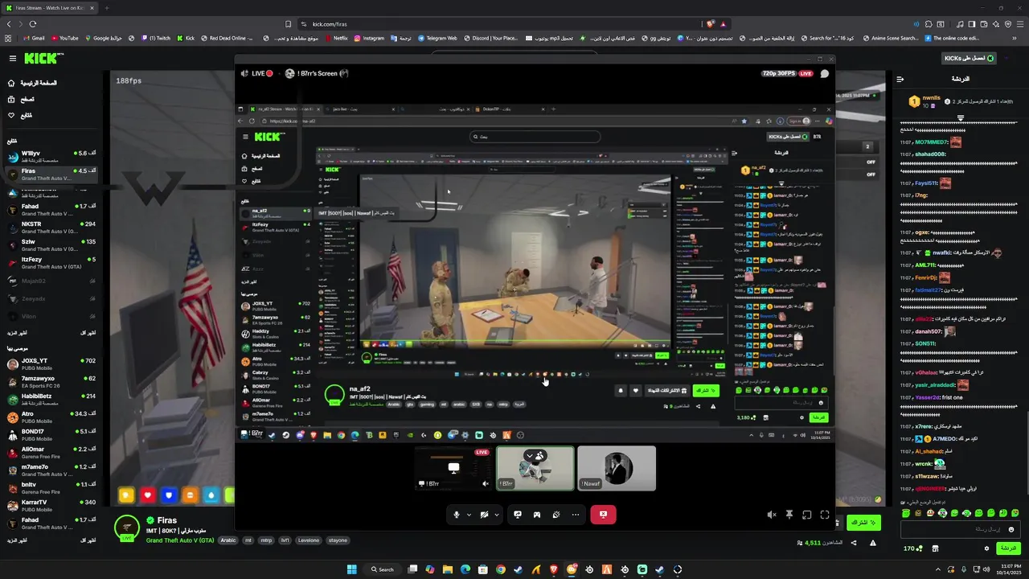The image size is (1029, 579).
Task: Open BOND17 recommended channel
Action: point(52,435)
